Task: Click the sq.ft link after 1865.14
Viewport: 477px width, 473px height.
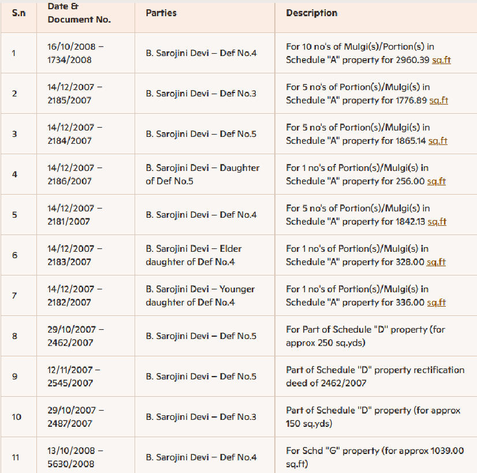Action: point(438,141)
